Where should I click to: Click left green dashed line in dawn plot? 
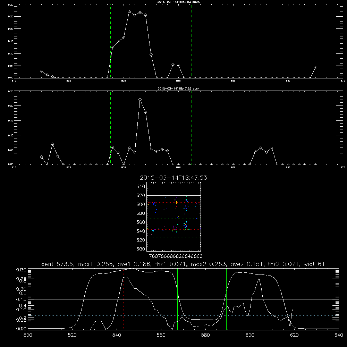[x=110, y=41]
